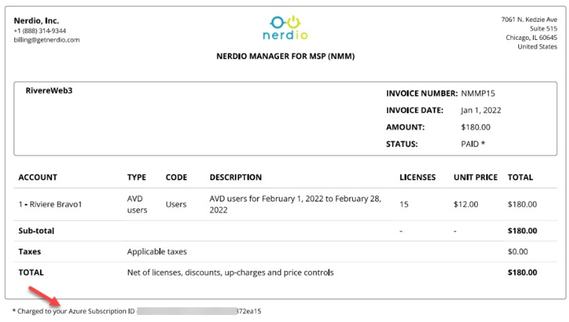Click the final TOTAL amount $180.00

pos(522,273)
